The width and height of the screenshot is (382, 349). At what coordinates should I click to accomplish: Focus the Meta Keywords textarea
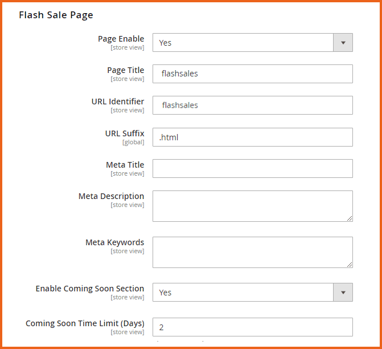click(252, 252)
